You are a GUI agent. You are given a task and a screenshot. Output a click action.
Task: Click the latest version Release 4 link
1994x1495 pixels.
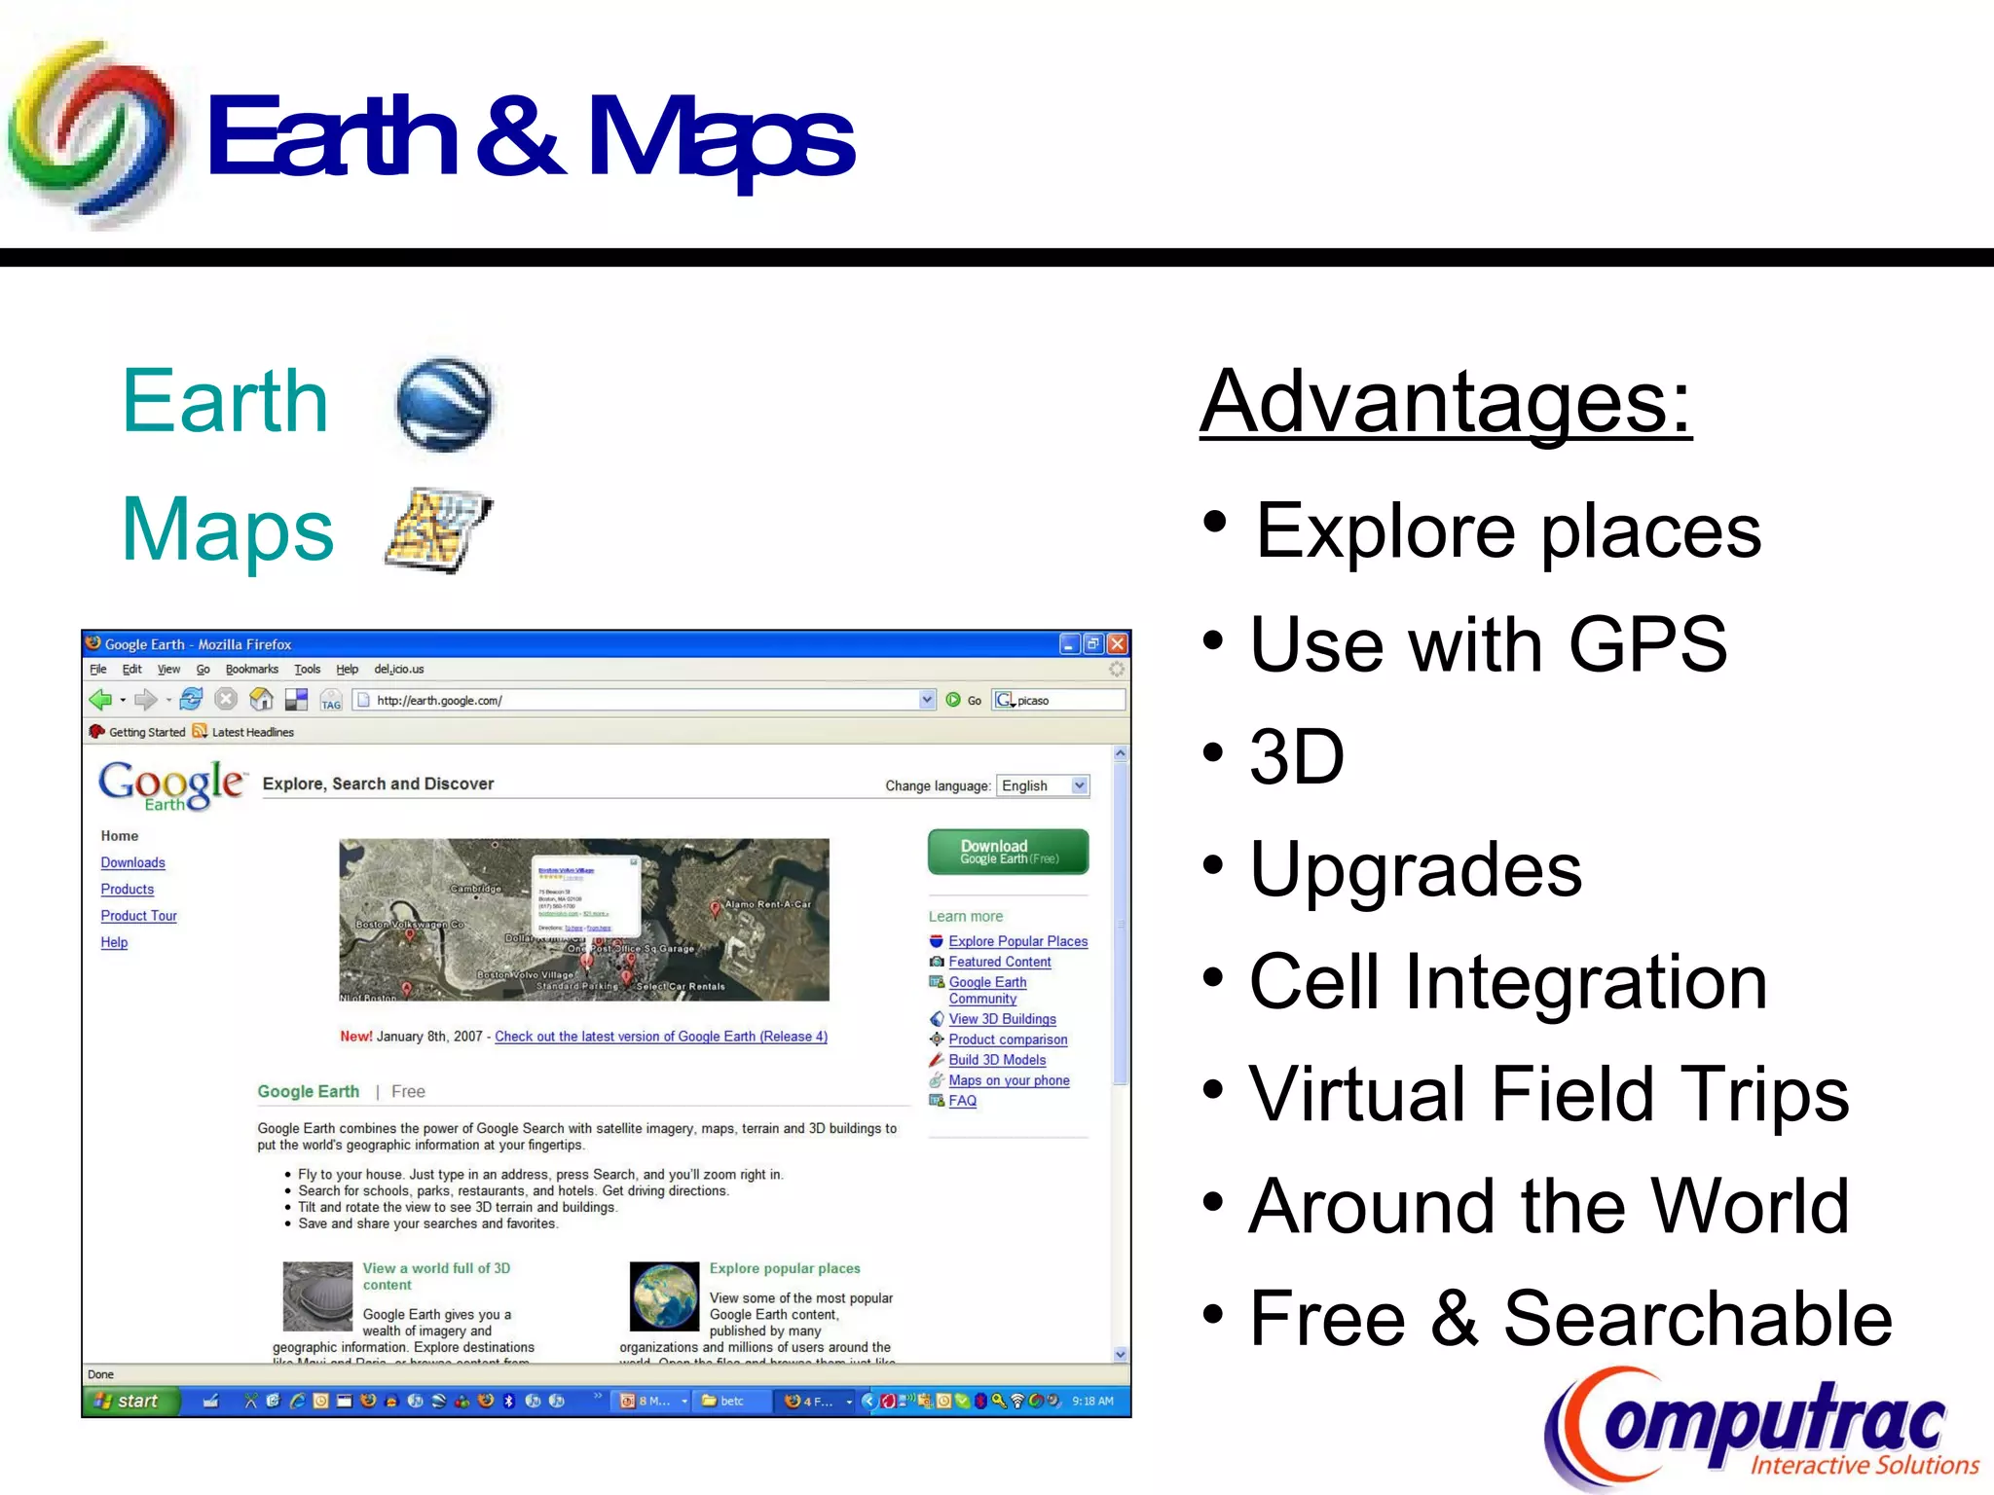click(x=661, y=1037)
